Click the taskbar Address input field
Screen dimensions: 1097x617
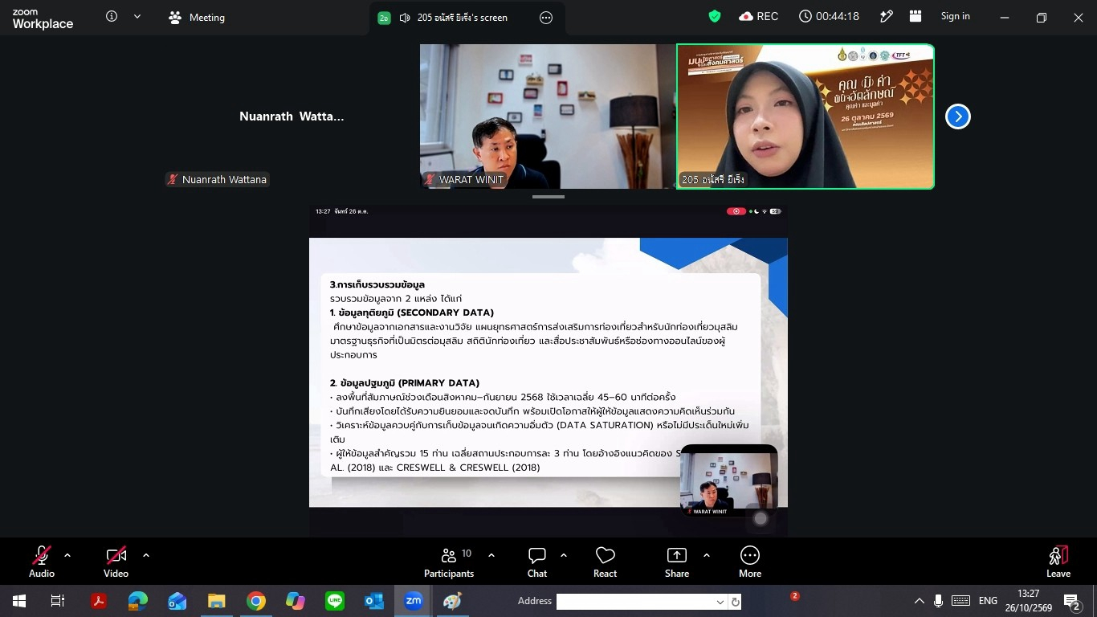pyautogui.click(x=634, y=601)
